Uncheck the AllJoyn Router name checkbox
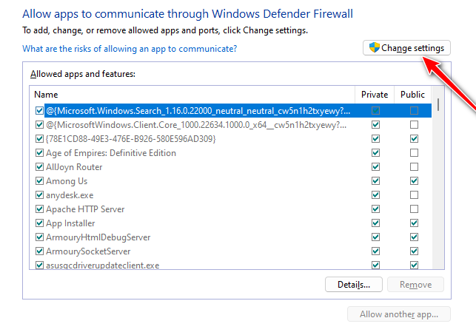Viewport: 476px width, 335px height. tap(39, 167)
